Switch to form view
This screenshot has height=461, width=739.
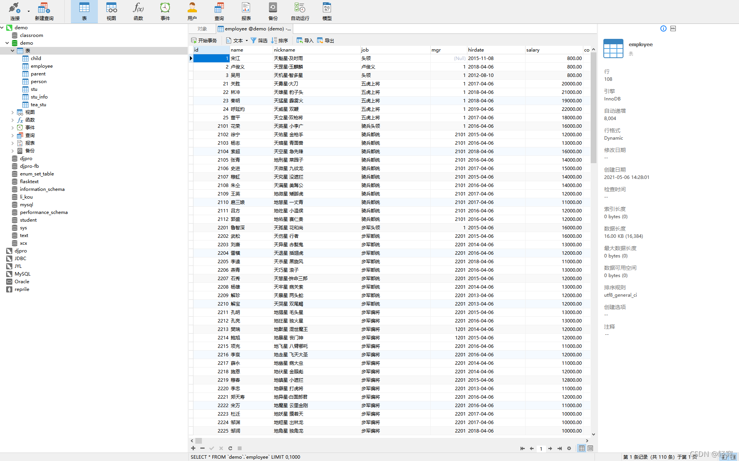point(590,448)
